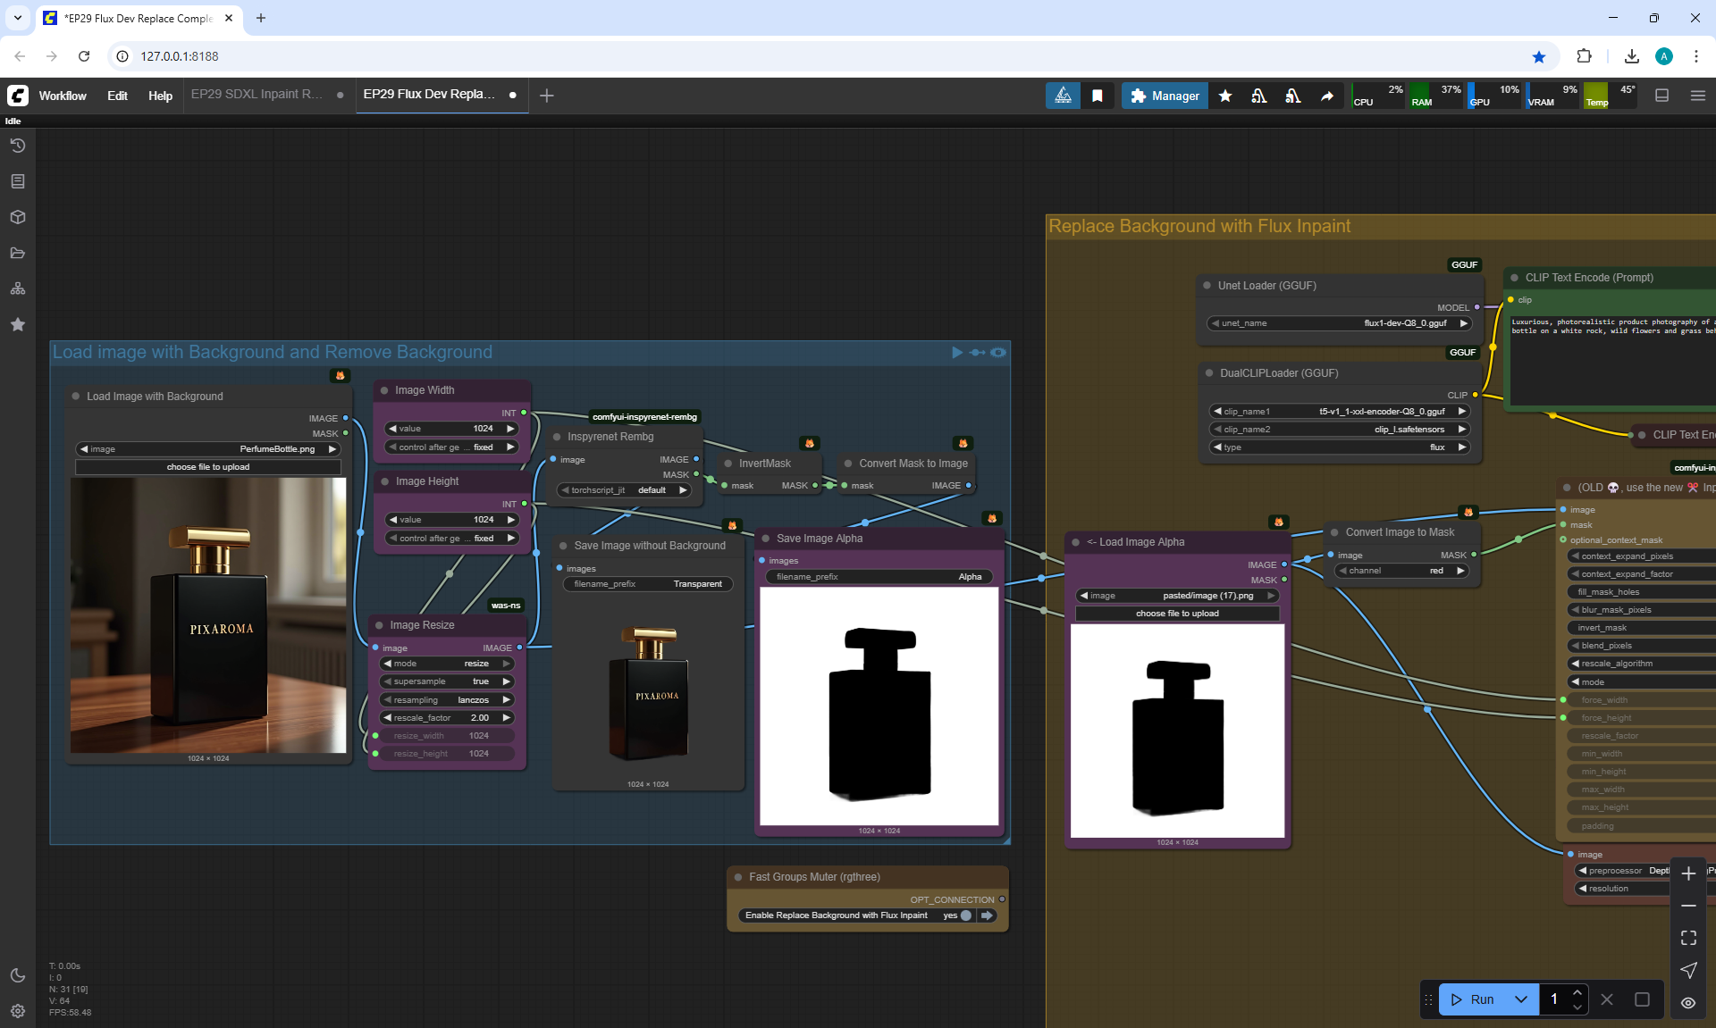Toggle the bottom panel icon
This screenshot has width=1716, height=1028.
[x=1661, y=96]
